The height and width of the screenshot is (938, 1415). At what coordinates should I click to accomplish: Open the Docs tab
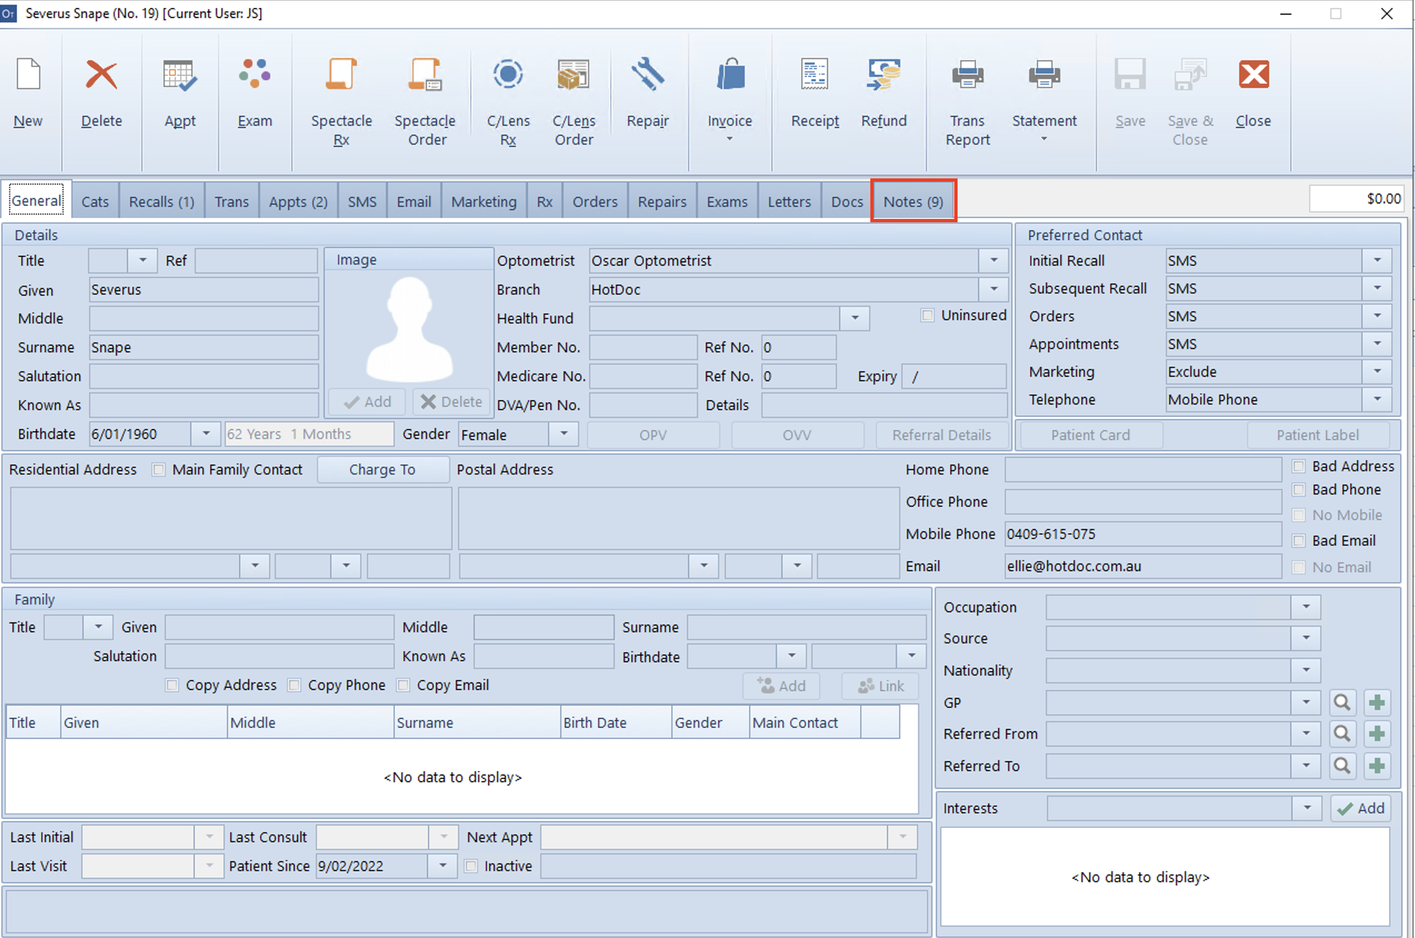[846, 202]
